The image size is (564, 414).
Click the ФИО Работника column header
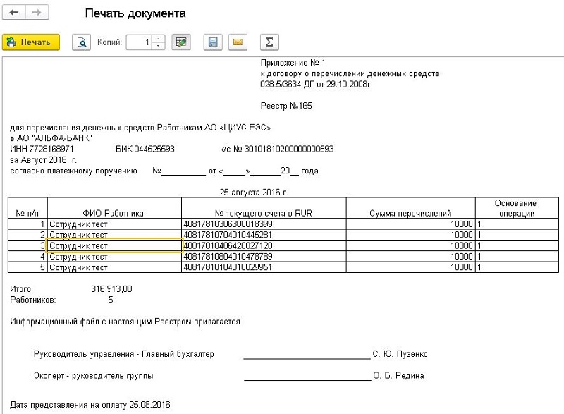click(113, 213)
